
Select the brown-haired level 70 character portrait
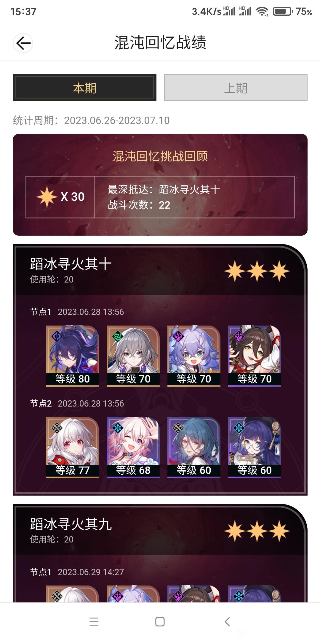pos(255,356)
